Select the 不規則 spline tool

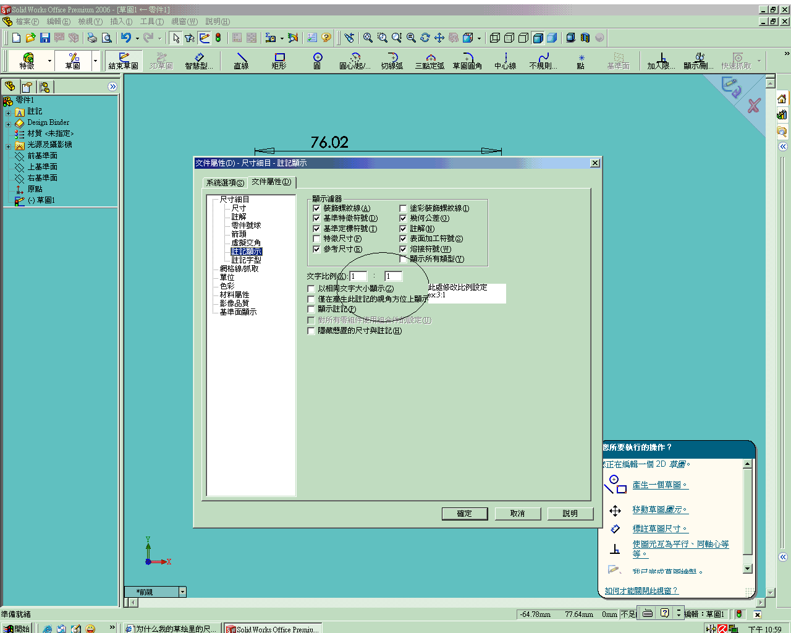tap(543, 61)
